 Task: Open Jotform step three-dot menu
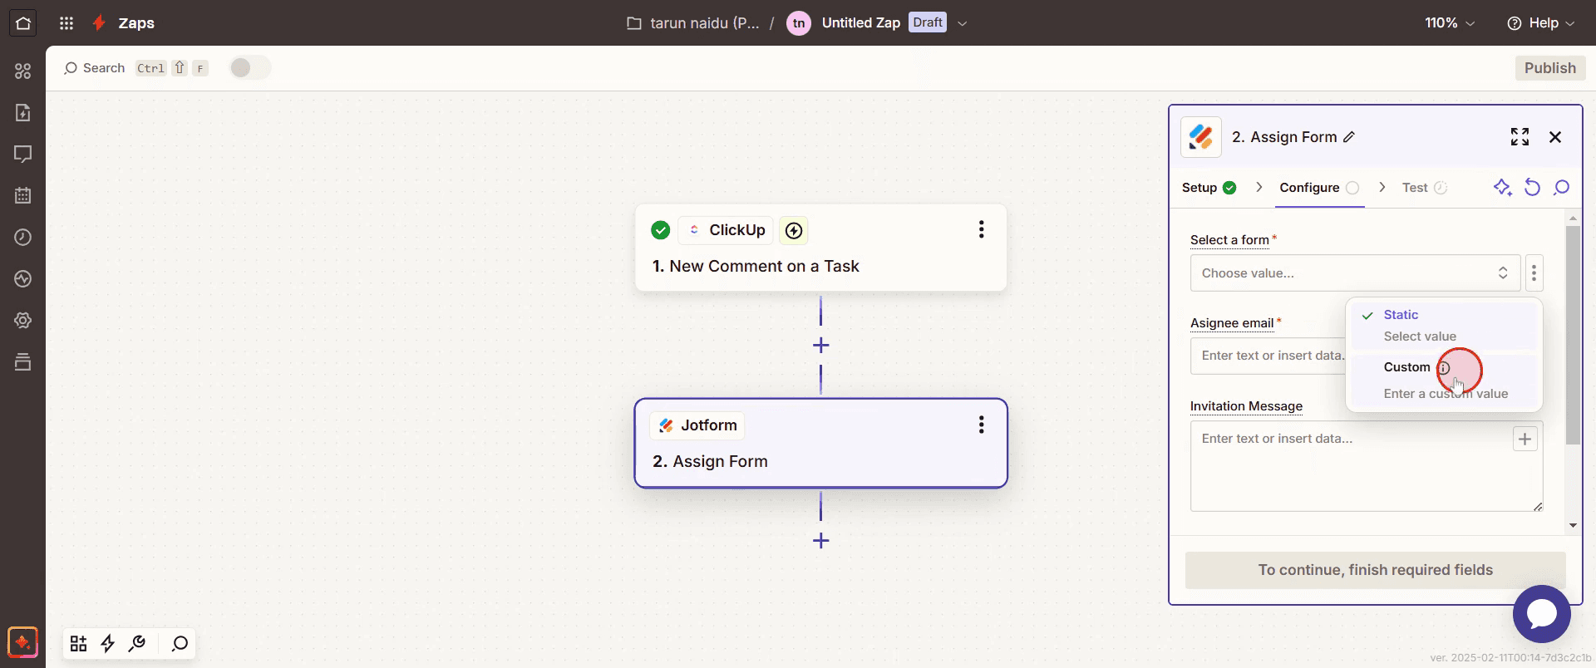point(982,425)
